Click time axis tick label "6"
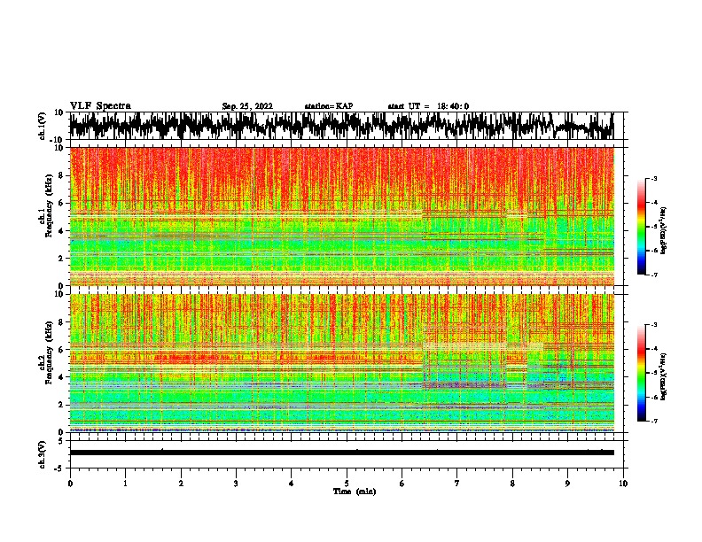 pyautogui.click(x=402, y=484)
